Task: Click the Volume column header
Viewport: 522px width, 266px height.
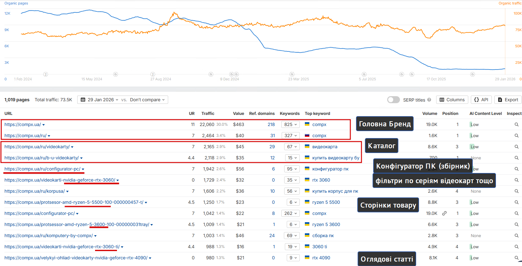Action: (430, 113)
